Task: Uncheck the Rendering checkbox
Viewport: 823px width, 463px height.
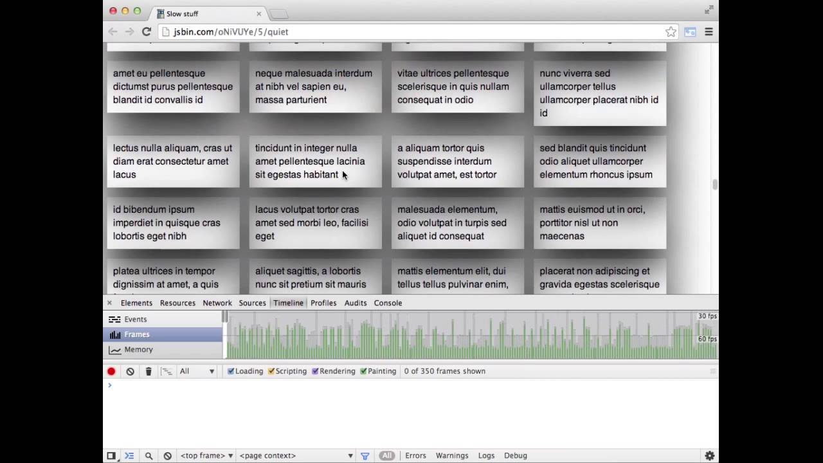Action: tap(315, 371)
